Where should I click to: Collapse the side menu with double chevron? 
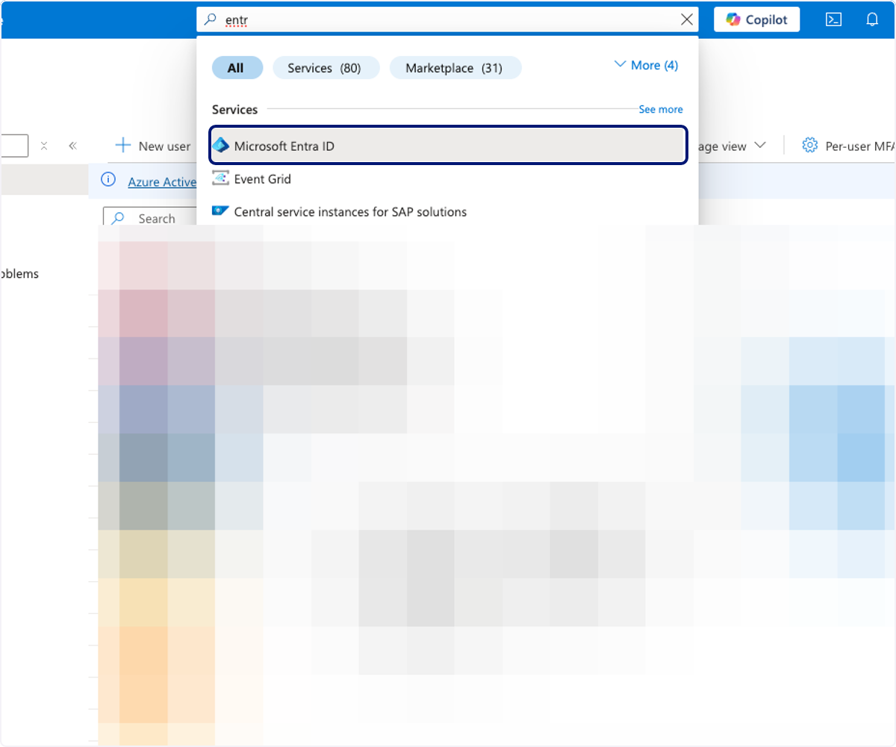[72, 146]
